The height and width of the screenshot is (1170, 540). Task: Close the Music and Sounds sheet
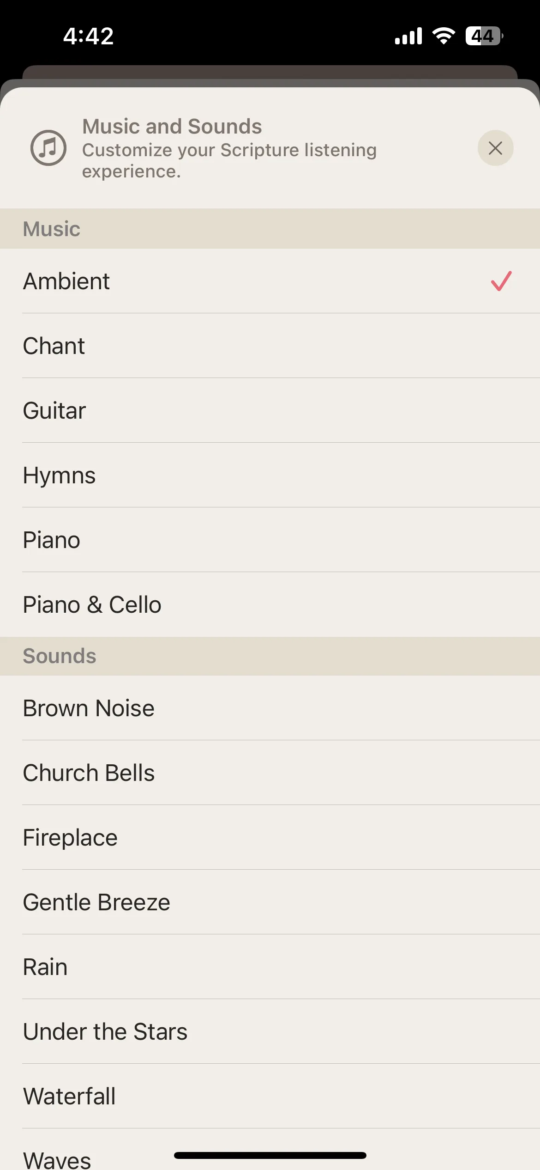[495, 148]
